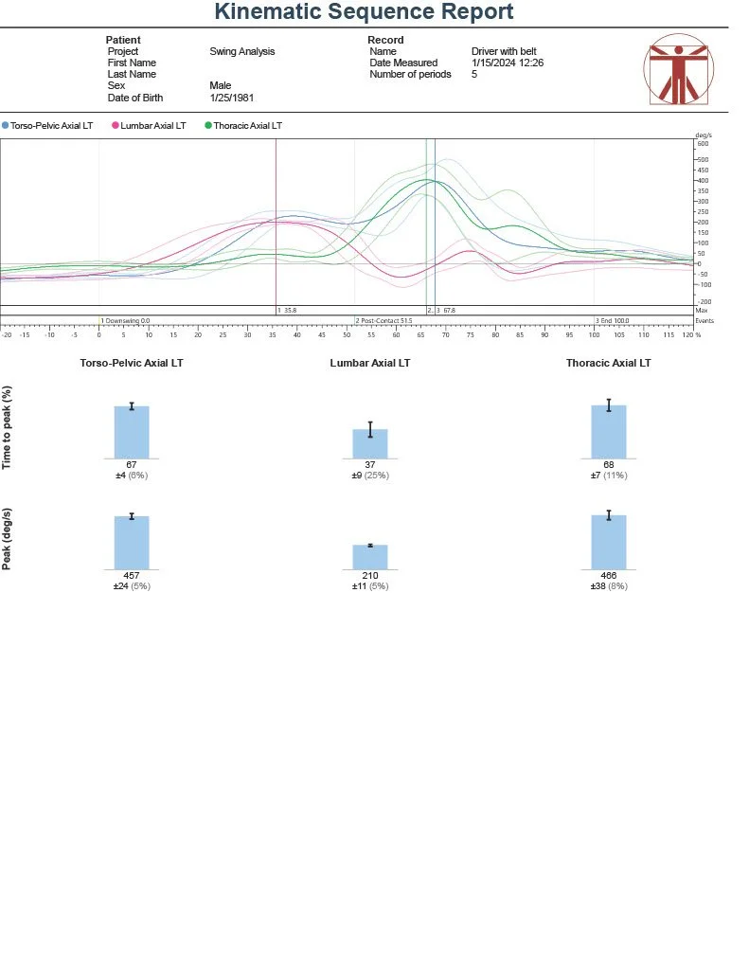Image resolution: width=749 pixels, height=970 pixels.
Task: Click the Post-Contact 51.5 event marker
Action: pos(383,321)
